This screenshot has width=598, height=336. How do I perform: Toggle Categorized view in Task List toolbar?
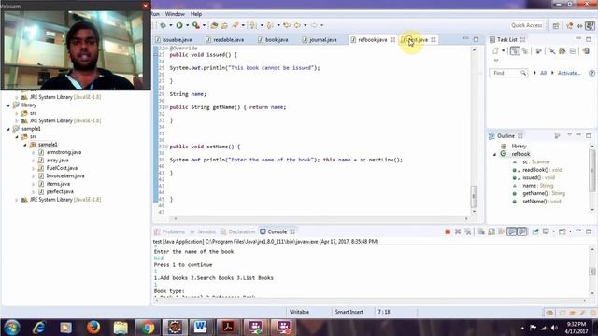pyautogui.click(x=515, y=51)
